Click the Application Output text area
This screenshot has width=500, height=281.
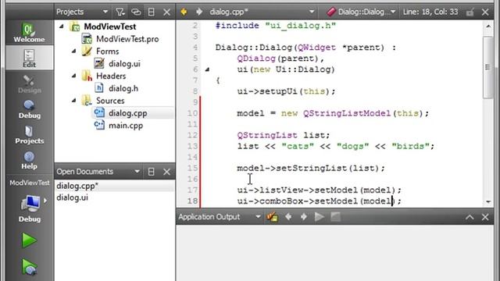point(334,253)
